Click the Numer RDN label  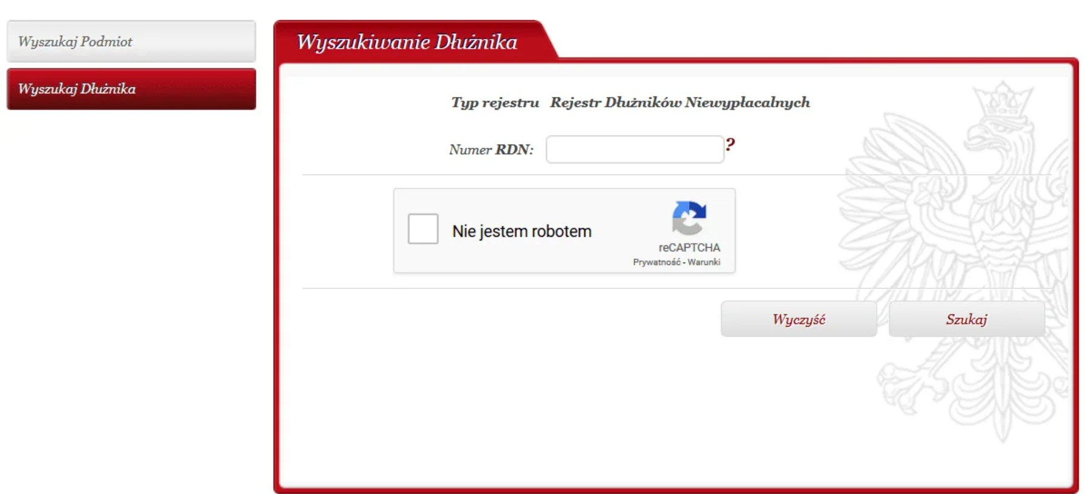[x=491, y=150]
